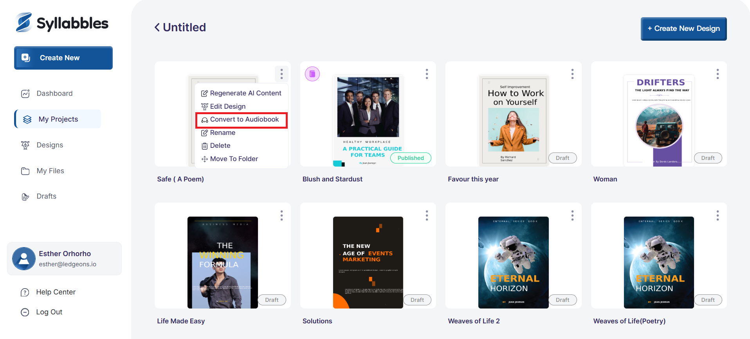Screen dimensions: 750x339
Task: Click the Log Out circle icon
Action: pyautogui.click(x=25, y=312)
